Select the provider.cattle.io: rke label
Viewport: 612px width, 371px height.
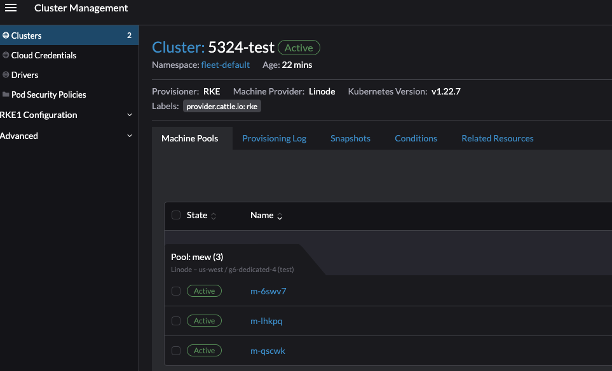click(222, 106)
